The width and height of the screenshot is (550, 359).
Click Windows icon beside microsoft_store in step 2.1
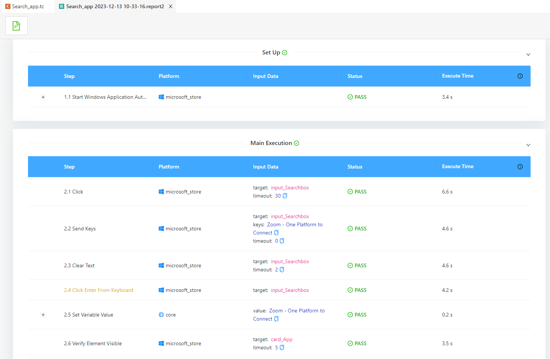(x=161, y=192)
